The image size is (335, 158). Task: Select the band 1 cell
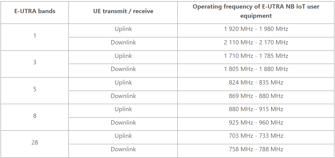(35, 36)
